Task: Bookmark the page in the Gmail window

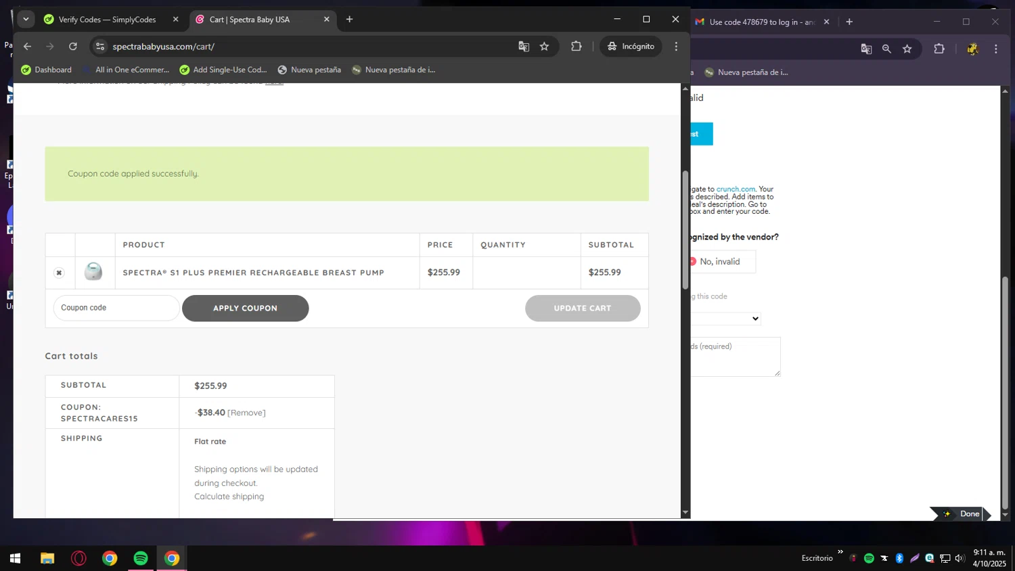Action: pos(907,49)
